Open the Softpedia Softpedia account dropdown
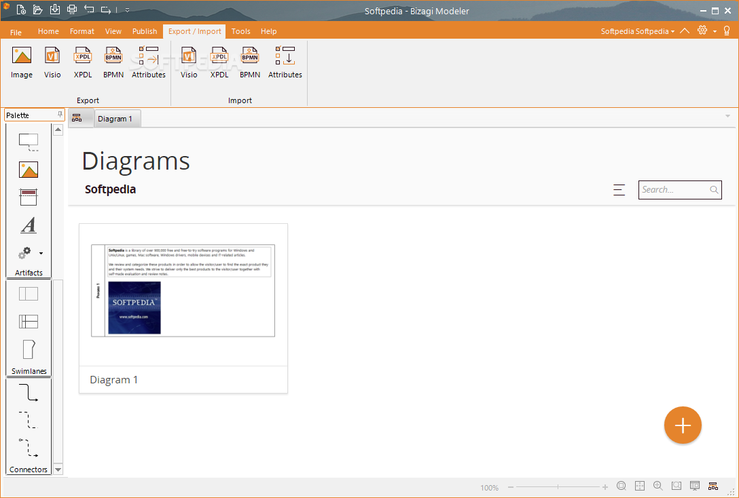This screenshot has height=498, width=739. [x=638, y=31]
